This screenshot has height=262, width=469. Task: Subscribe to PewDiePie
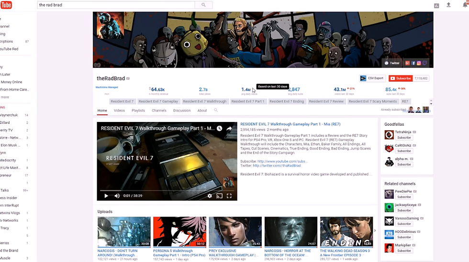404,197
